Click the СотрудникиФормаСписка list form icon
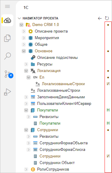Image resolution: width=112 pixels, height=173 pixels. point(35,150)
